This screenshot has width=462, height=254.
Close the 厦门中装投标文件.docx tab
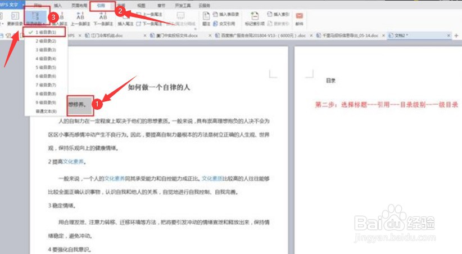[210, 35]
